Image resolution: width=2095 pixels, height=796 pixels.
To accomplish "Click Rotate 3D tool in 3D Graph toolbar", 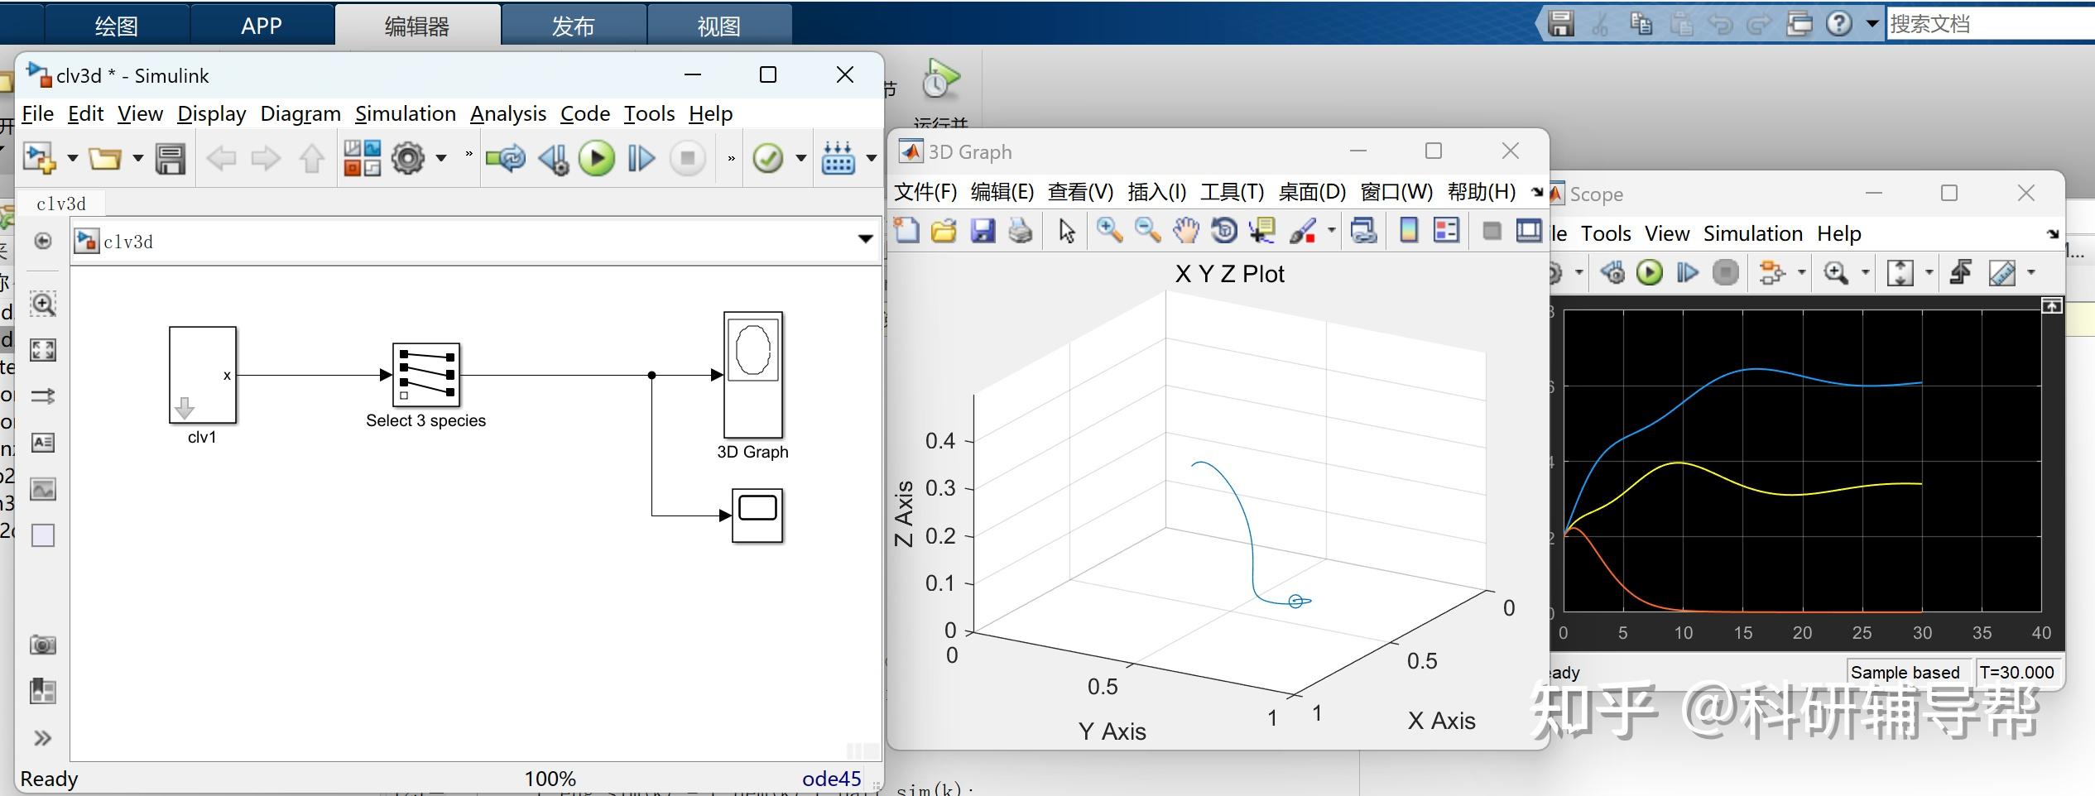I will pyautogui.click(x=1224, y=231).
